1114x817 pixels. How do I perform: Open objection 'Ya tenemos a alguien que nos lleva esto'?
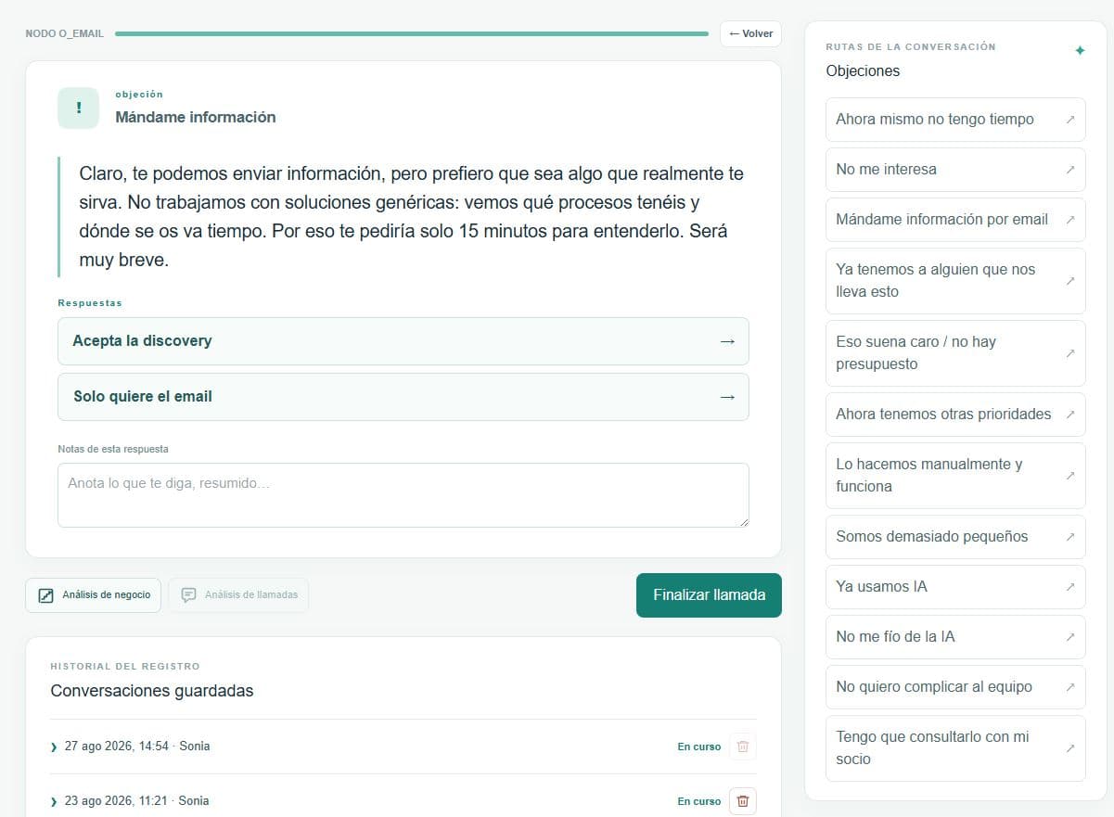955,281
